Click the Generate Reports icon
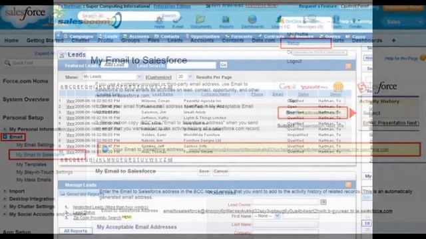The height and width of the screenshot is (239, 426). point(62,194)
